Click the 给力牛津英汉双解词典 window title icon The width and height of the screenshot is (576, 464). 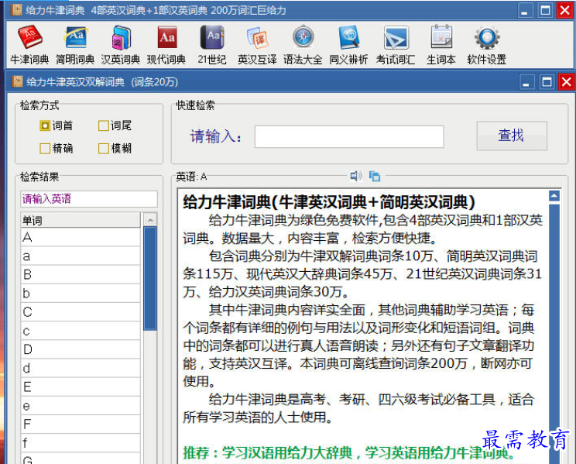17,81
